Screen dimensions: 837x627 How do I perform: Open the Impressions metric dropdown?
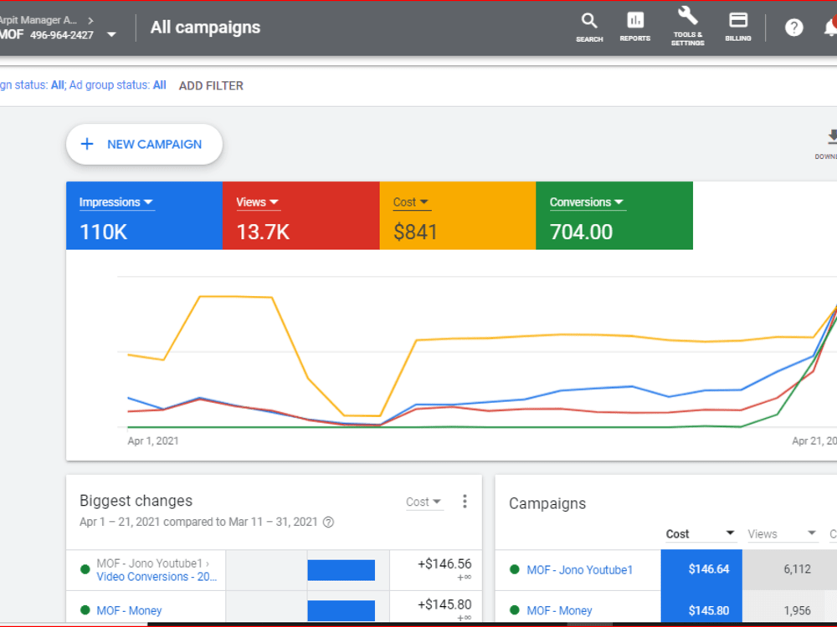click(x=116, y=202)
